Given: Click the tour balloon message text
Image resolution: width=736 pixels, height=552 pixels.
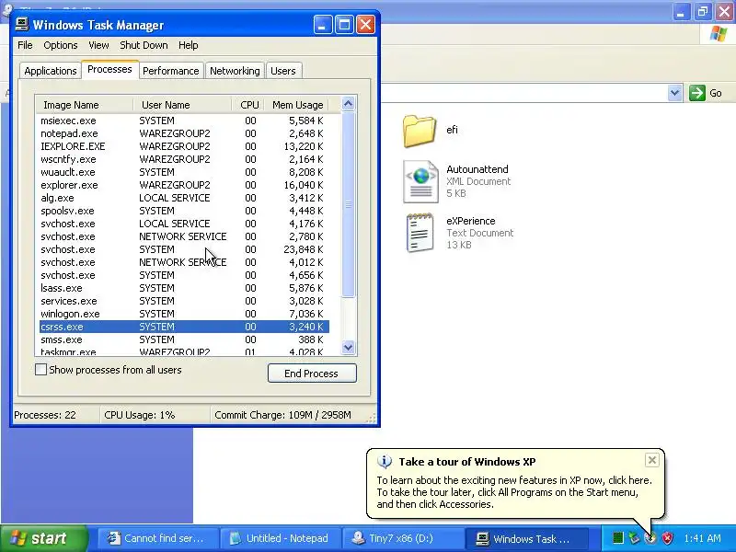Looking at the screenshot, I should 514,492.
